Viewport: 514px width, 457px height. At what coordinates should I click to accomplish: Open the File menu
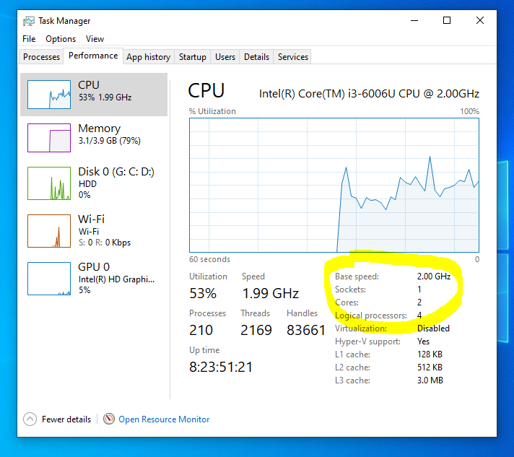29,39
